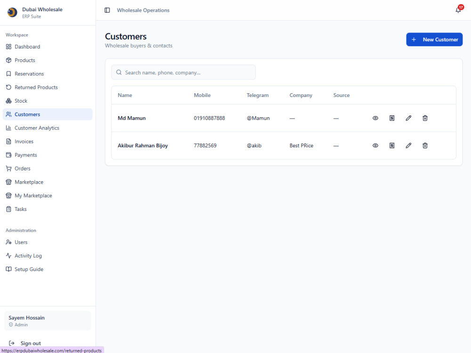Open the Payments page

pos(48,155)
